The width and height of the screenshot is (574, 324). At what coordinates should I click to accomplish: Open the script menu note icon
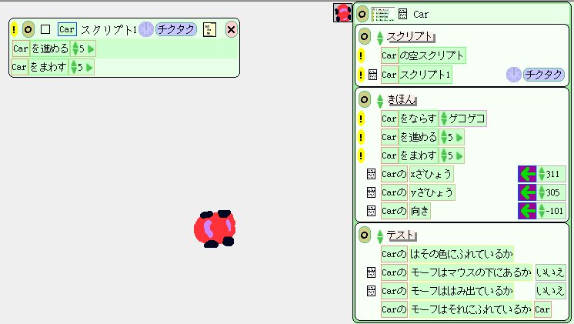[209, 30]
